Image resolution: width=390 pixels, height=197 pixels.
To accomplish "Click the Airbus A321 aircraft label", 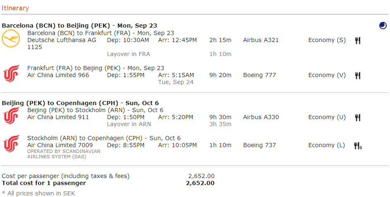I will [x=261, y=40].
